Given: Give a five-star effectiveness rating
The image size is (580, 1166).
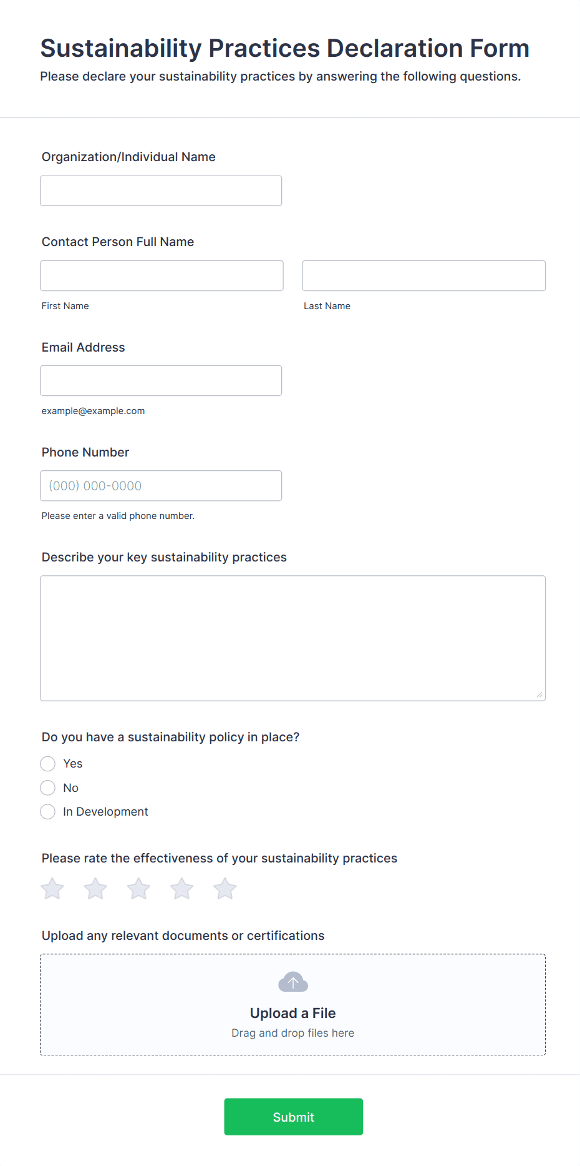Looking at the screenshot, I should point(225,889).
